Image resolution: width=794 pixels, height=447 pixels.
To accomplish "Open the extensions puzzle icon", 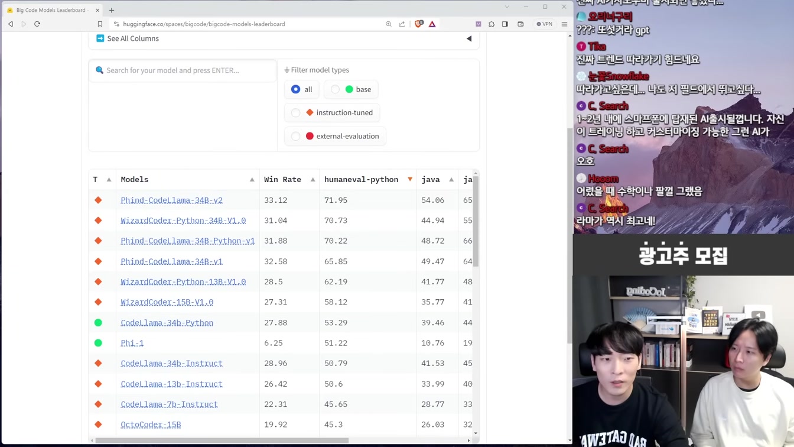I will (x=492, y=24).
